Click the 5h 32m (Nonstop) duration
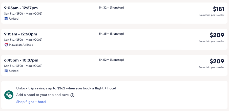The width and height of the screenshot is (229, 111). 111,8
